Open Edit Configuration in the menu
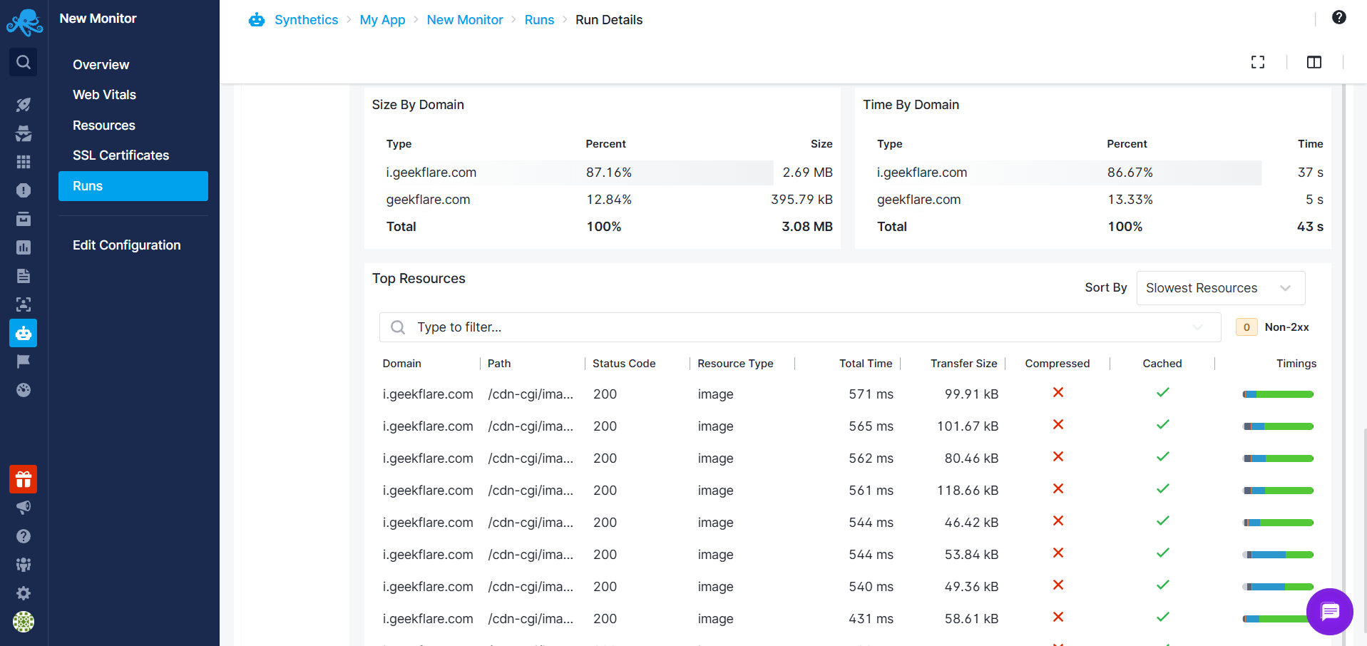This screenshot has width=1367, height=646. 127,245
